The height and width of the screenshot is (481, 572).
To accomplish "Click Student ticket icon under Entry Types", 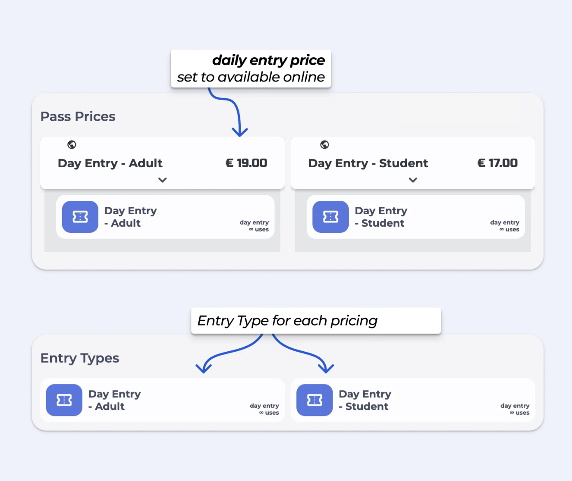I will click(314, 400).
